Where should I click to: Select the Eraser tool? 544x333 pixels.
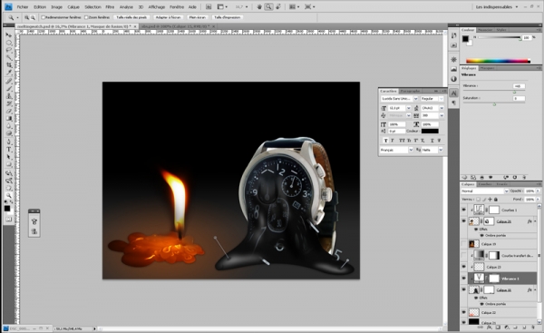[x=9, y=112]
